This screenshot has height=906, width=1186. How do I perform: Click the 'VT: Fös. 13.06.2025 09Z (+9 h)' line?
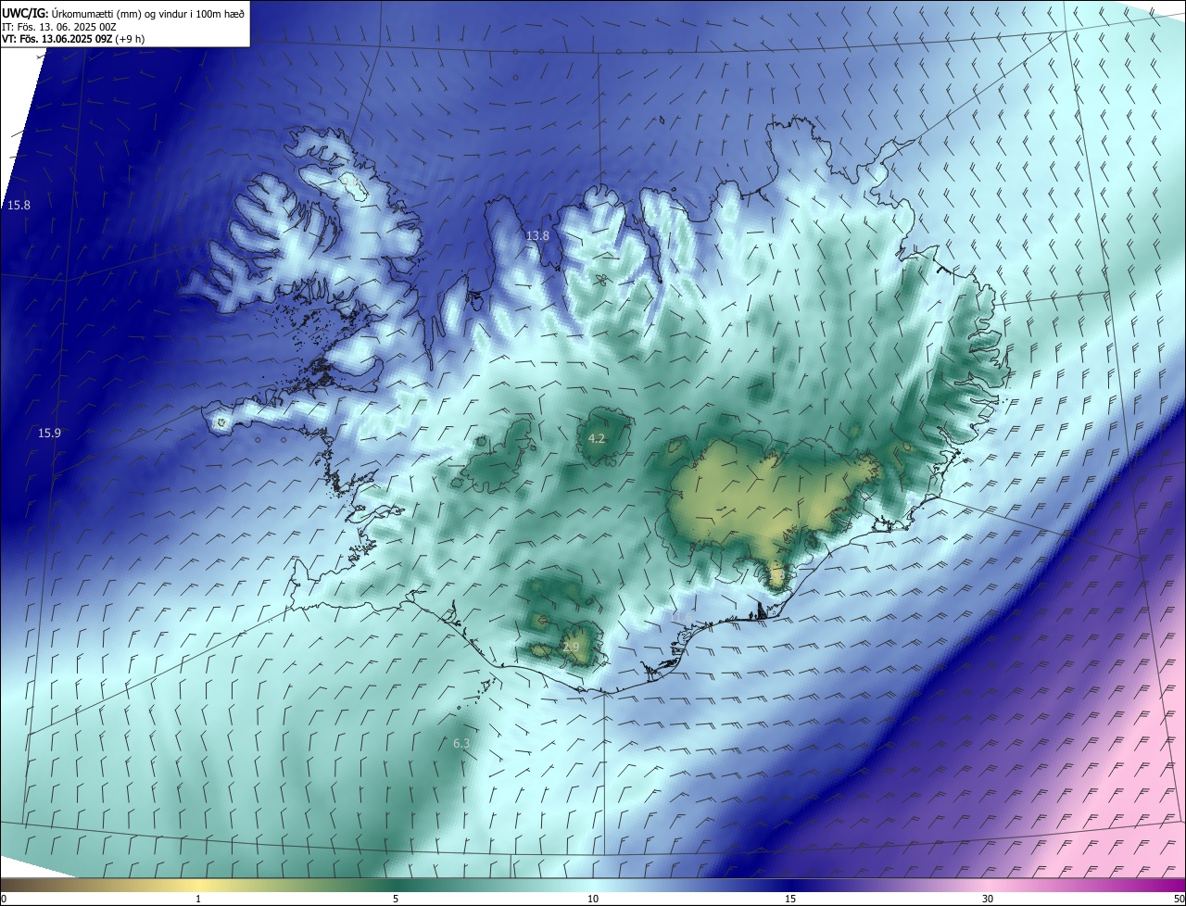tap(73, 39)
